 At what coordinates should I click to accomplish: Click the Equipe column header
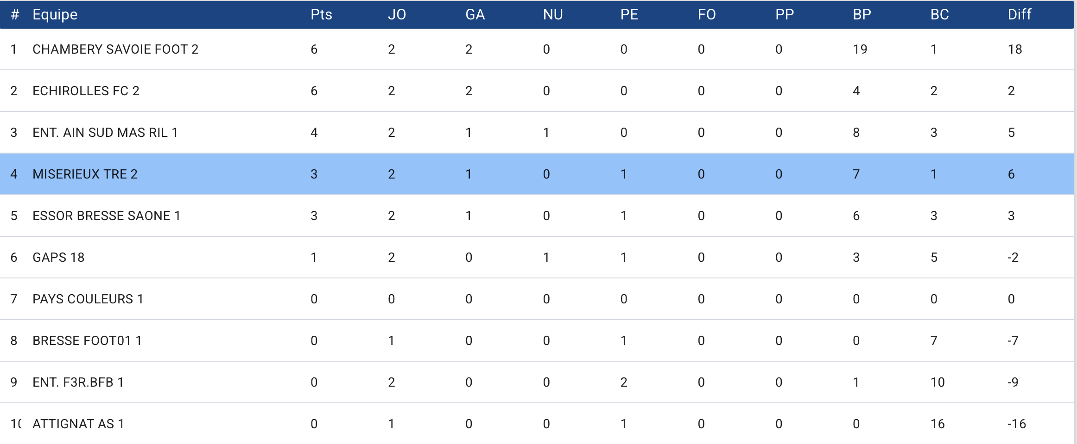point(55,14)
